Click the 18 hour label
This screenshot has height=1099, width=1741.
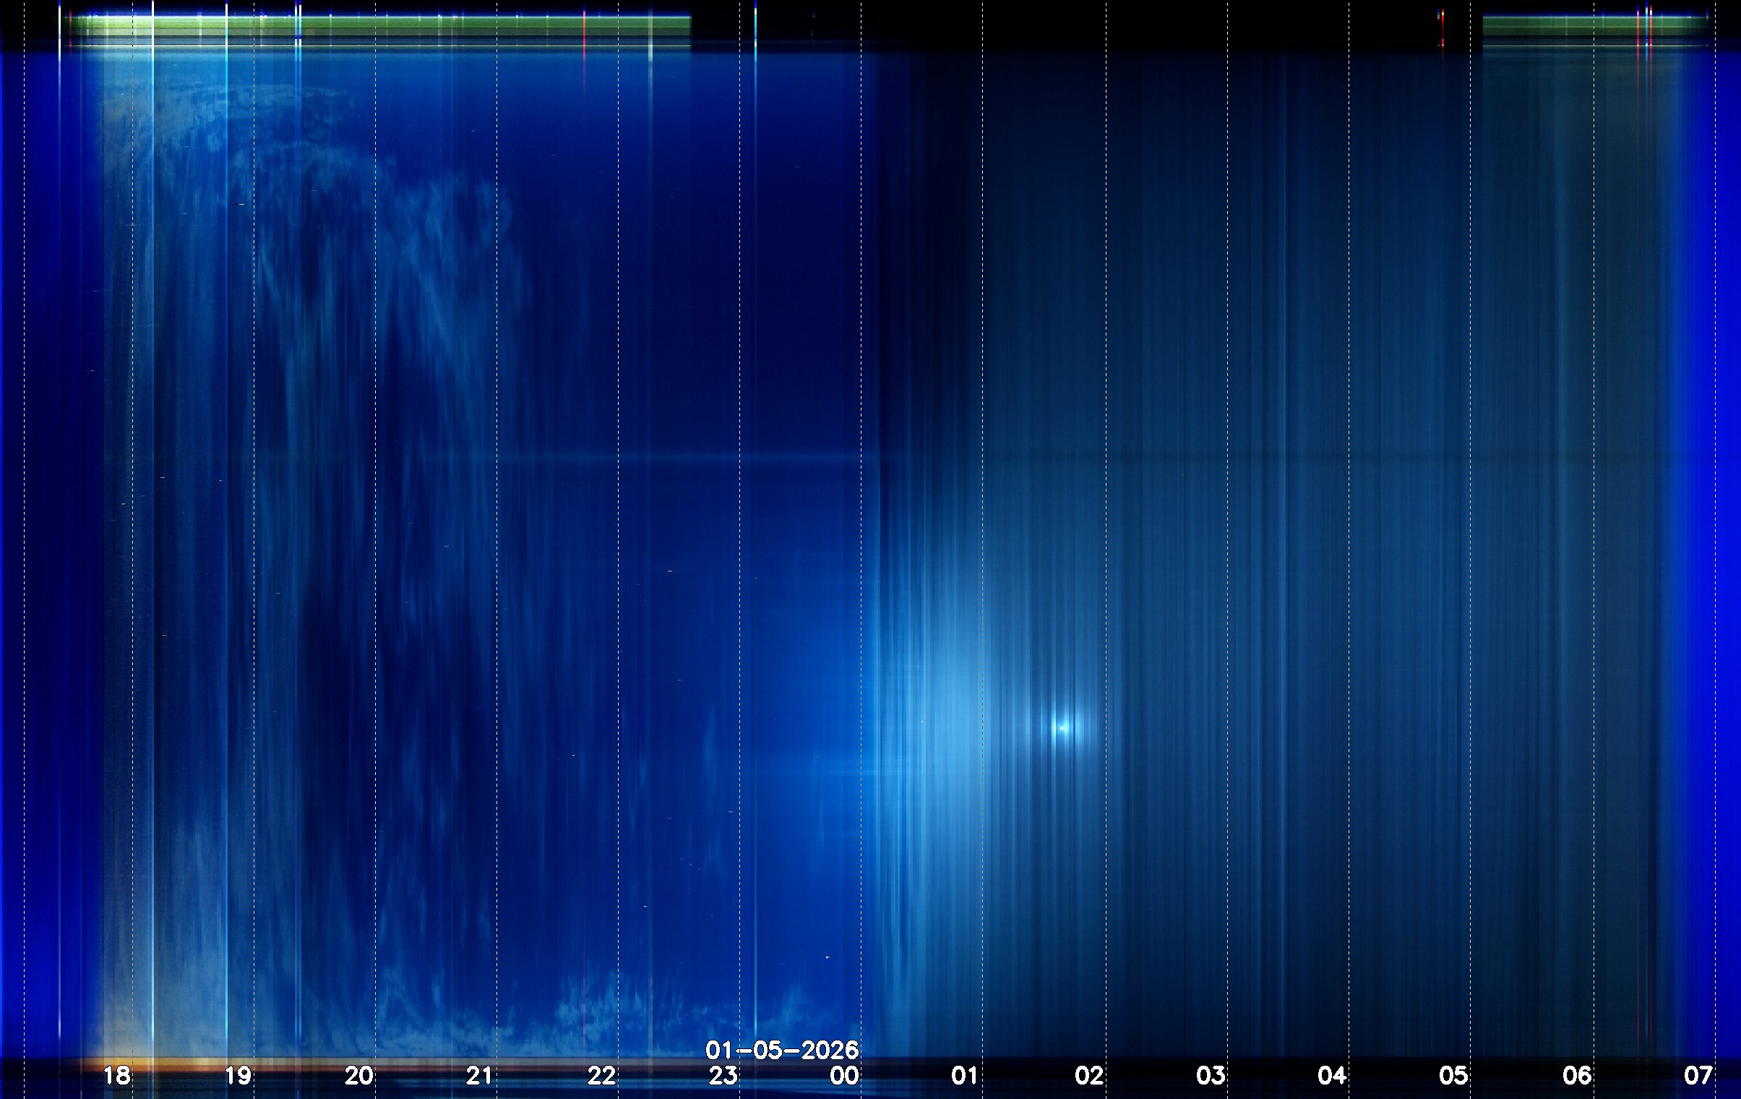(117, 1076)
